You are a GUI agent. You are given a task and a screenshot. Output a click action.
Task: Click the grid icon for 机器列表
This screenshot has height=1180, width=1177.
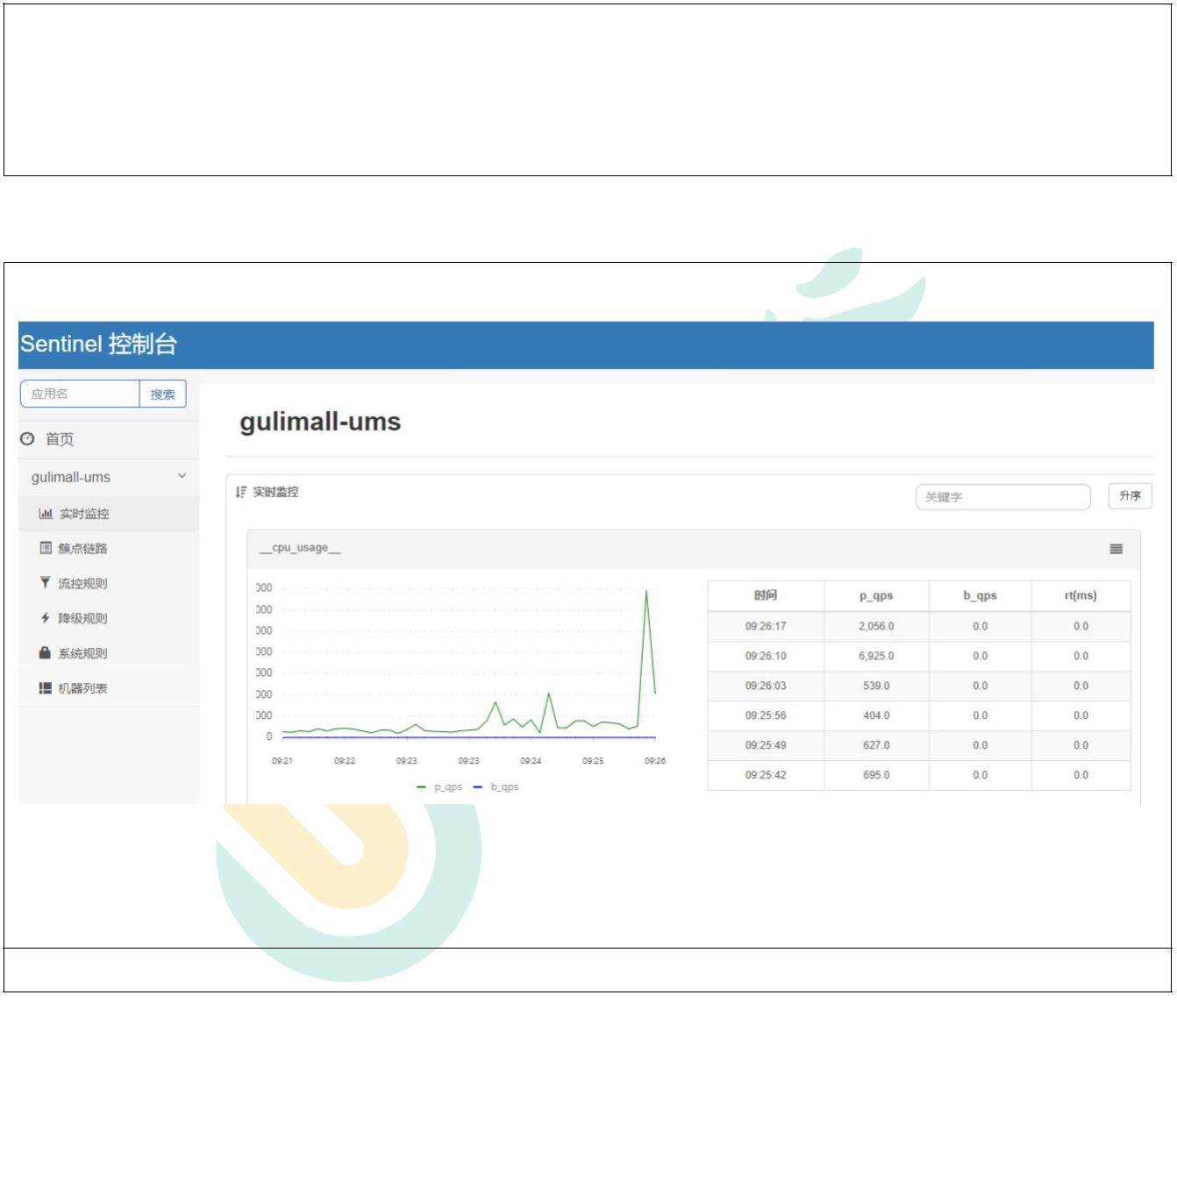(45, 688)
